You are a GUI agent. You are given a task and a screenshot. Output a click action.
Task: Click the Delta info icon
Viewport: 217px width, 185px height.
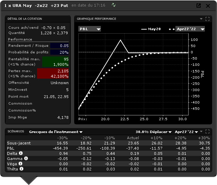[x=21, y=153]
